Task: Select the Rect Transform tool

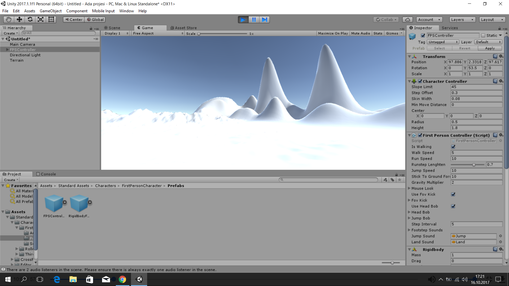Action: click(x=51, y=20)
